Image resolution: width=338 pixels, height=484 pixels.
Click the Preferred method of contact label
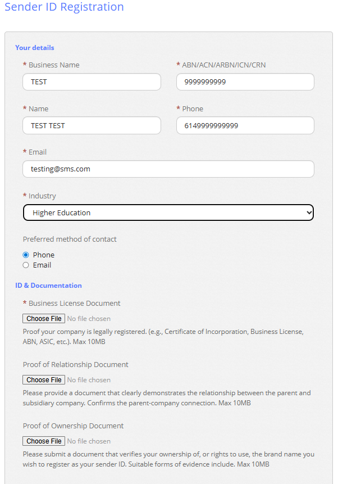tap(70, 239)
